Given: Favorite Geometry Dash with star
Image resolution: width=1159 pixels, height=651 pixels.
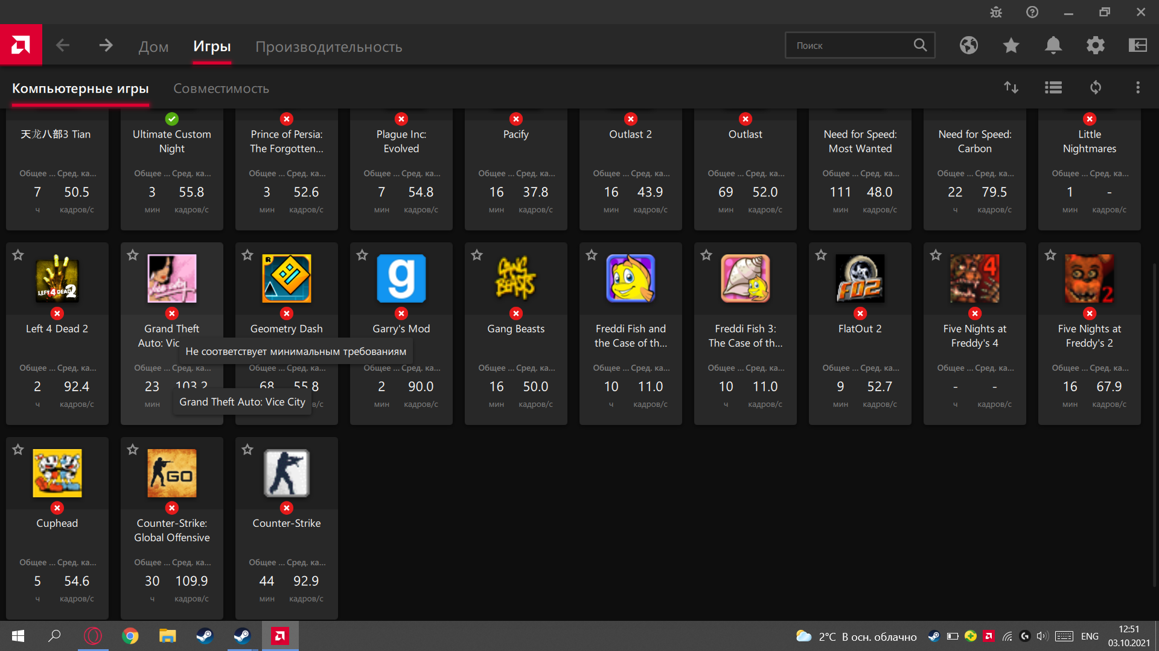Looking at the screenshot, I should (247, 255).
